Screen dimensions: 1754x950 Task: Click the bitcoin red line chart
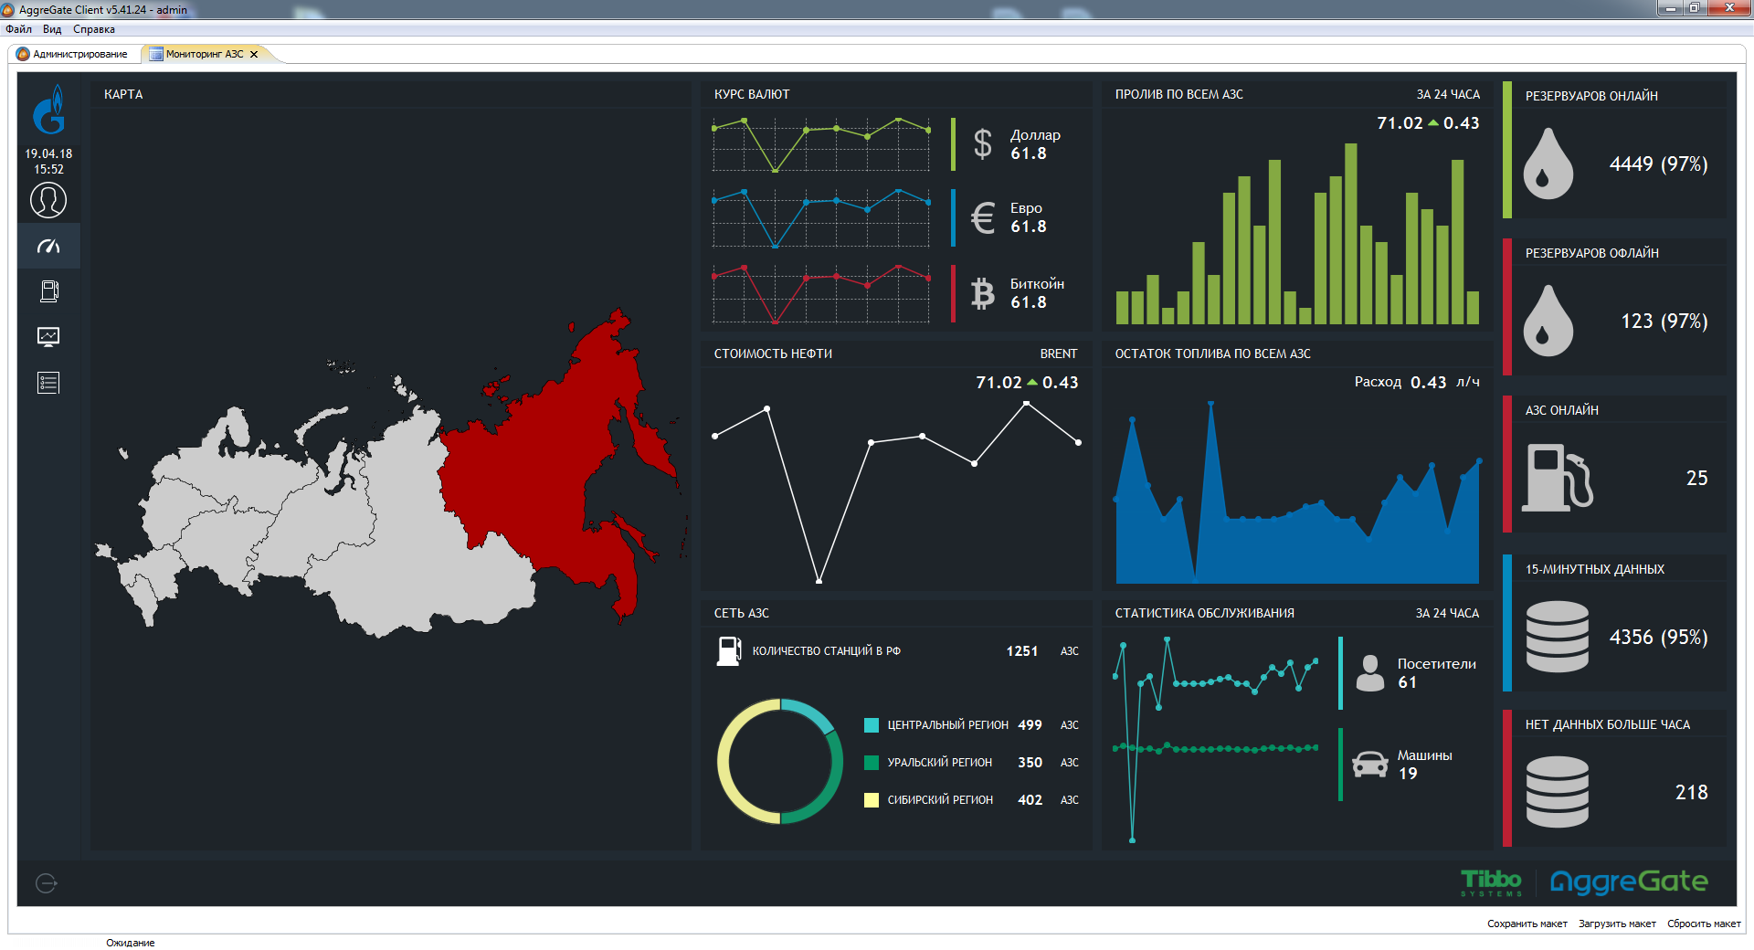click(x=821, y=294)
